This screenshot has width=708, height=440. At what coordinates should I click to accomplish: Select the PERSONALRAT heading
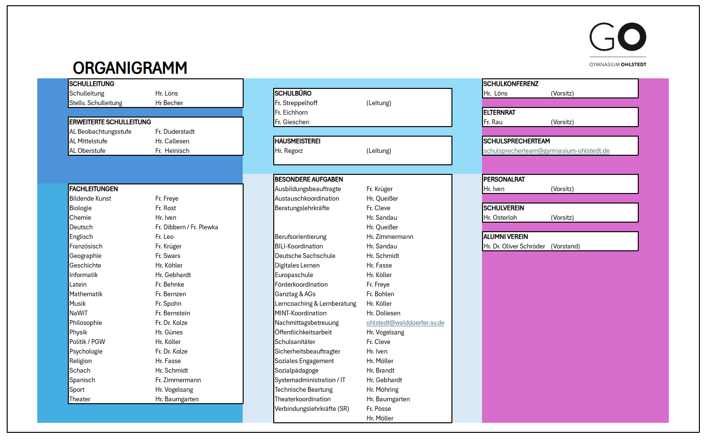[x=504, y=180]
